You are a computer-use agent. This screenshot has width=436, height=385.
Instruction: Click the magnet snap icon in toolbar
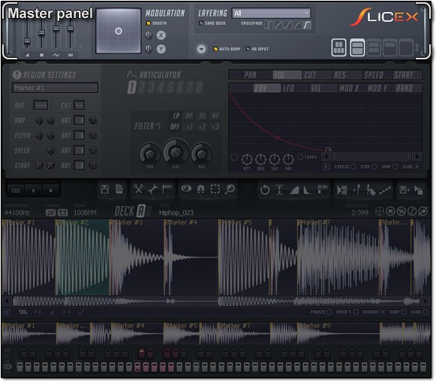point(201,189)
